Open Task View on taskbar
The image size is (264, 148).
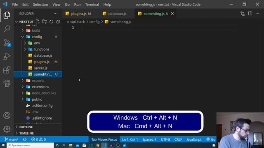pyautogui.click(x=64, y=145)
